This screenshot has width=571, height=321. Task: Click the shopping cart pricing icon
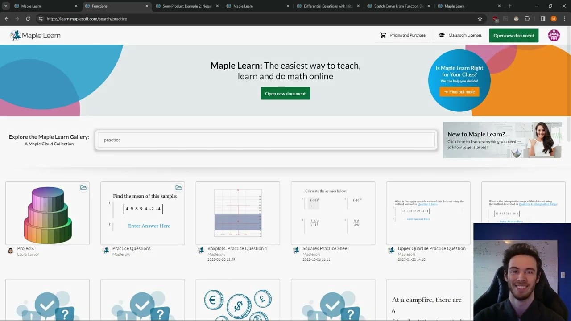click(x=383, y=35)
